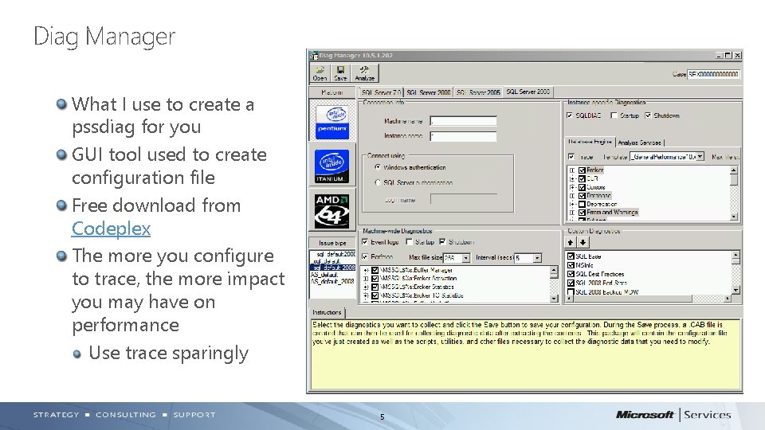Image resolution: width=765 pixels, height=430 pixels.
Task: Select the AS_default_2008 issue type
Action: 333,281
